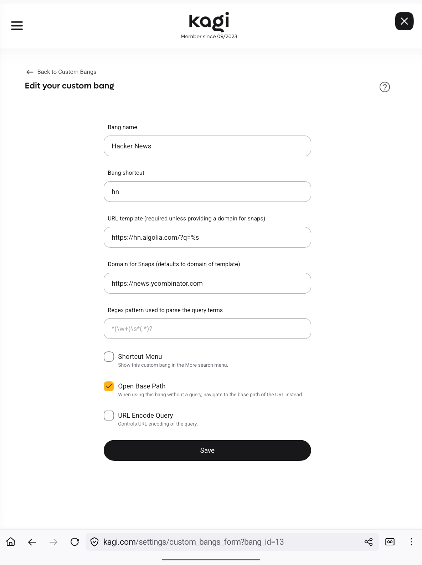The height and width of the screenshot is (565, 422).
Task: Go forward using the browser forward arrow
Action: tap(53, 541)
